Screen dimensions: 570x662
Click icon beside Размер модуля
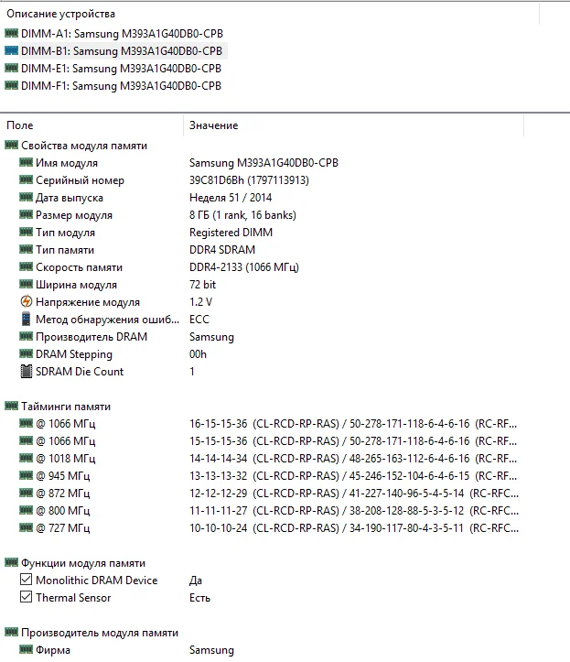click(26, 214)
